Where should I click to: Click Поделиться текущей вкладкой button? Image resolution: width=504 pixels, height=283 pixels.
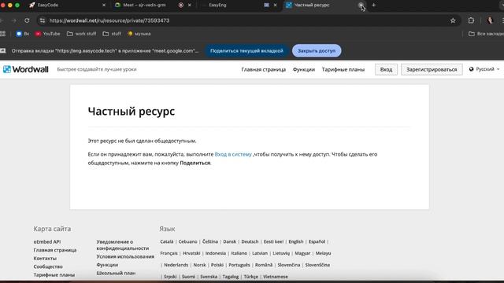(246, 50)
